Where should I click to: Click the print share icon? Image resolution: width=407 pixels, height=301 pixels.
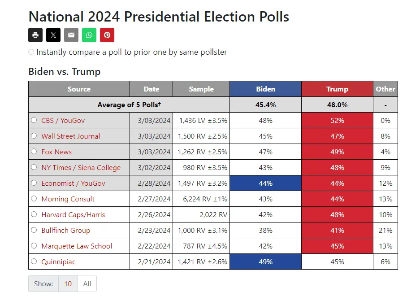(35, 35)
